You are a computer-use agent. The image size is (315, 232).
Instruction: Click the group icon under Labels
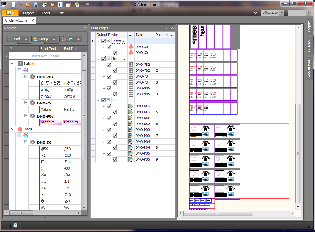pyautogui.click(x=26, y=70)
